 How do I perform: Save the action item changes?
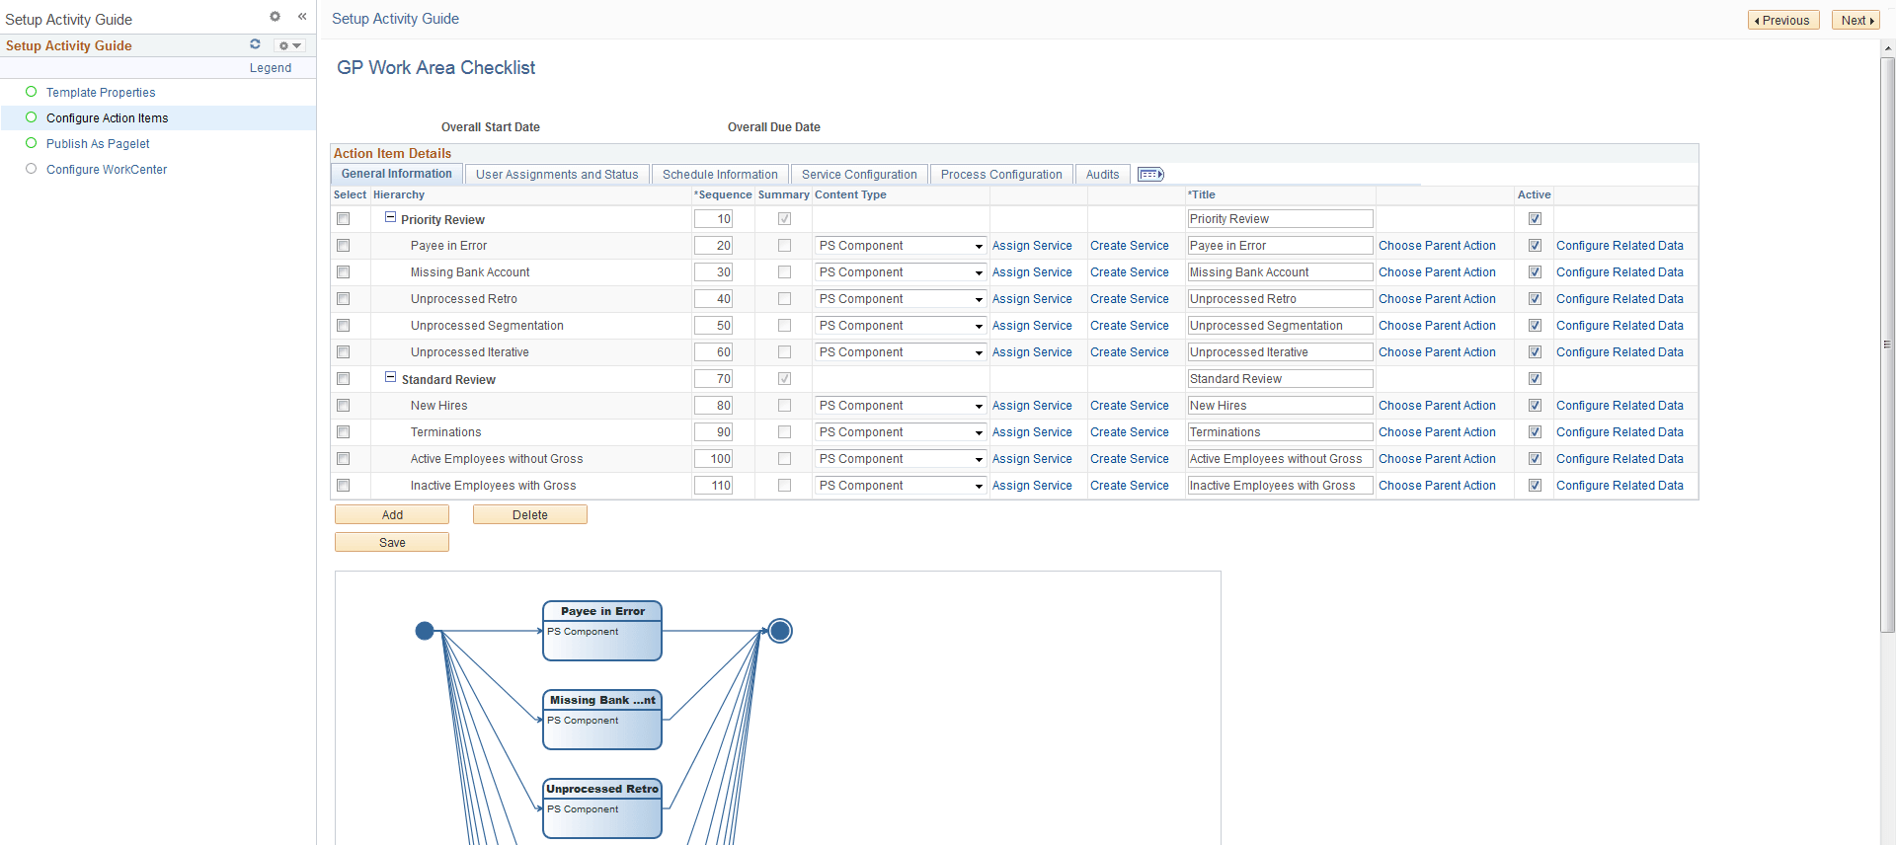pyautogui.click(x=392, y=542)
